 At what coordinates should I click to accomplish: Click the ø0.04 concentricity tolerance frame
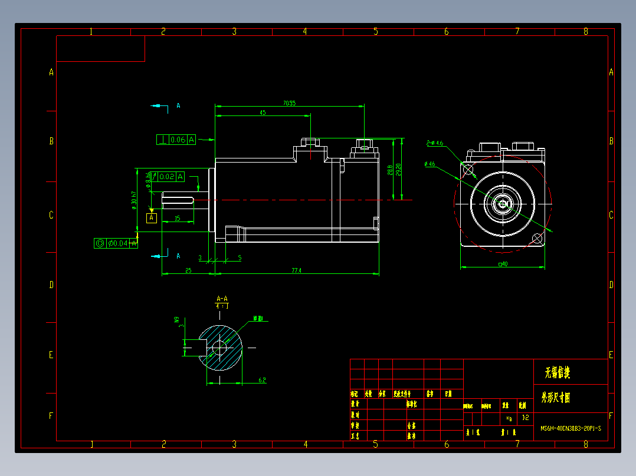[116, 243]
